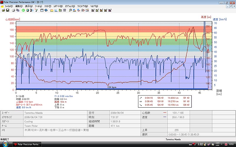Click the ascent value 255

176,130
